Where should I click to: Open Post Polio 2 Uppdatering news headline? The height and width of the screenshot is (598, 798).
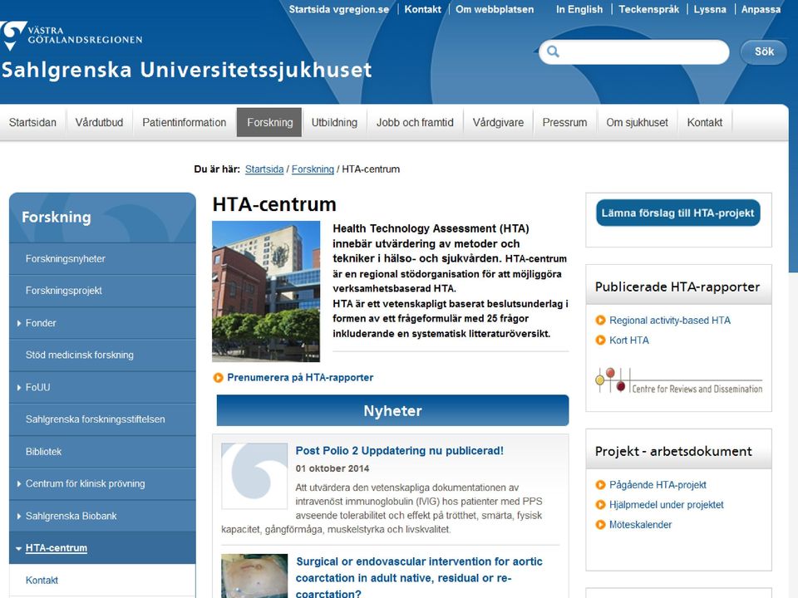pyautogui.click(x=400, y=450)
